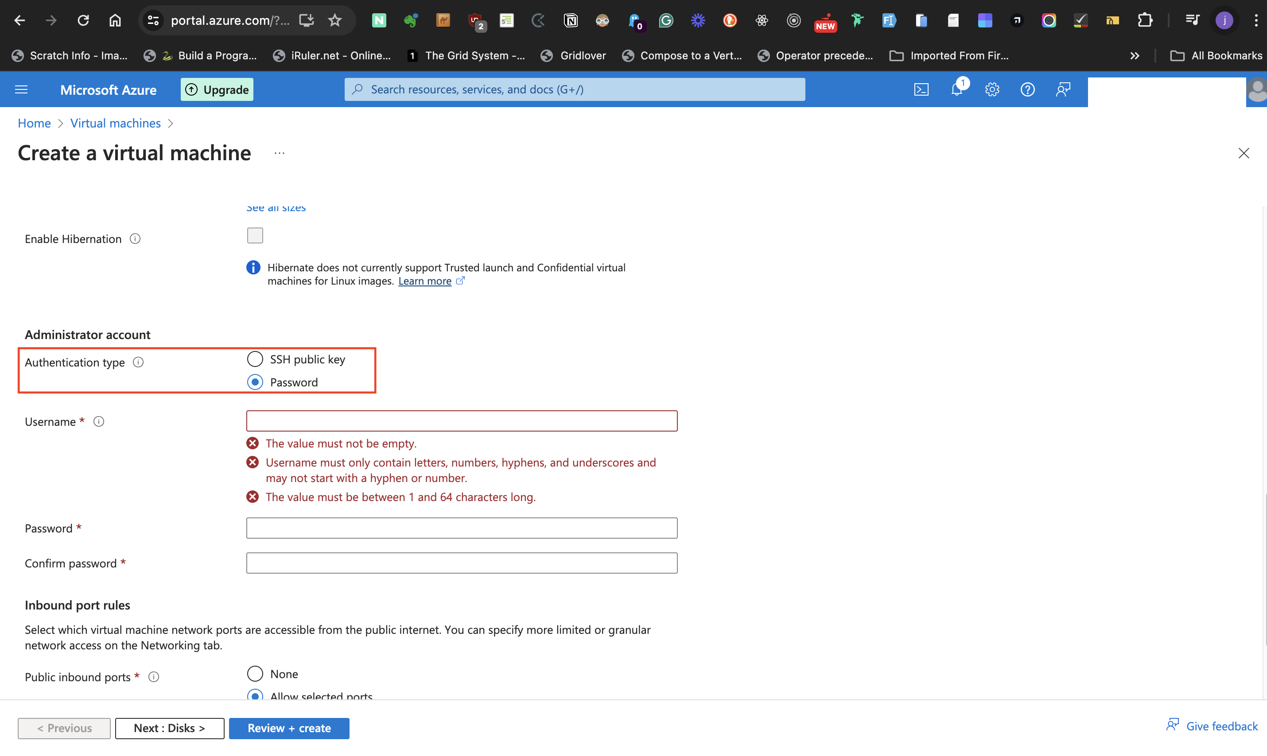Image resolution: width=1267 pixels, height=756 pixels.
Task: Open the notifications bell
Action: click(x=956, y=90)
